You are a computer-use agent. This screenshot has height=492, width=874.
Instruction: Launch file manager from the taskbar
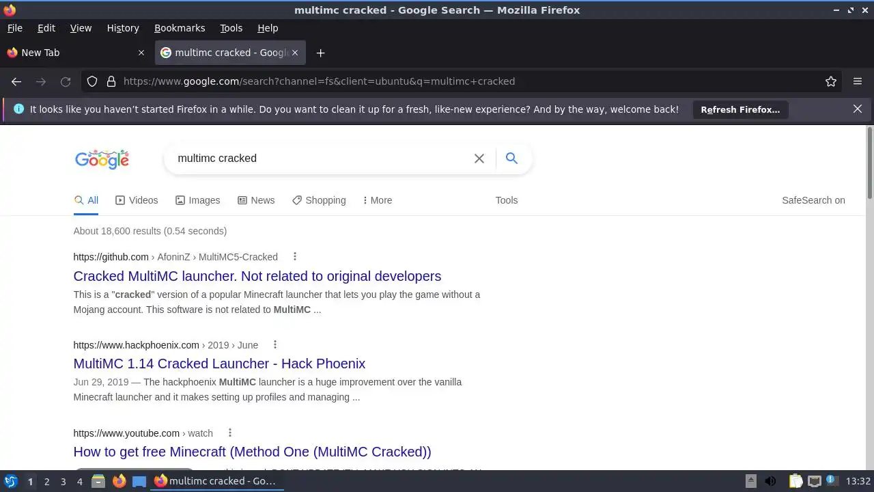98,481
